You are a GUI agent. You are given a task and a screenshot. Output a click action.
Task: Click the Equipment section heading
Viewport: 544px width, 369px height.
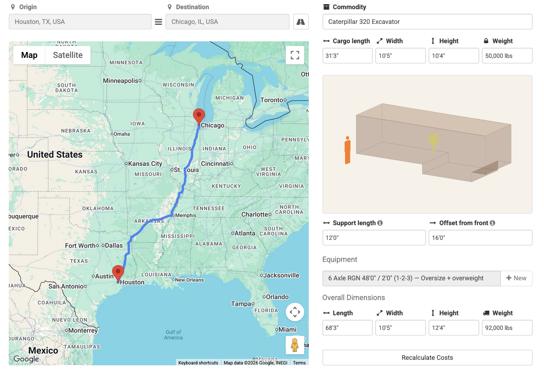tap(340, 260)
